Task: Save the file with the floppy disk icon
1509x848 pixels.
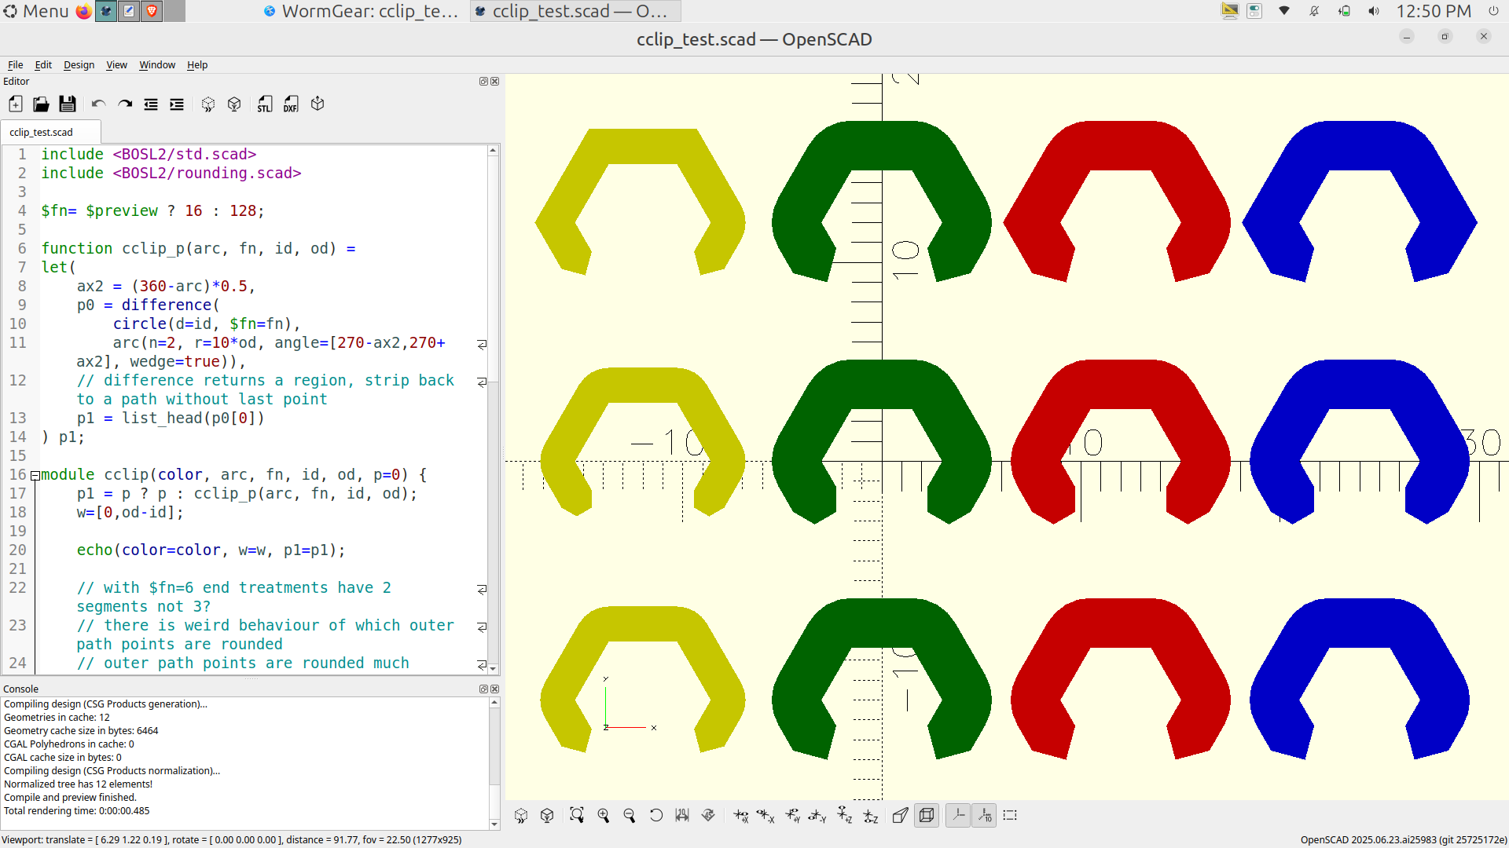Action: (68, 104)
